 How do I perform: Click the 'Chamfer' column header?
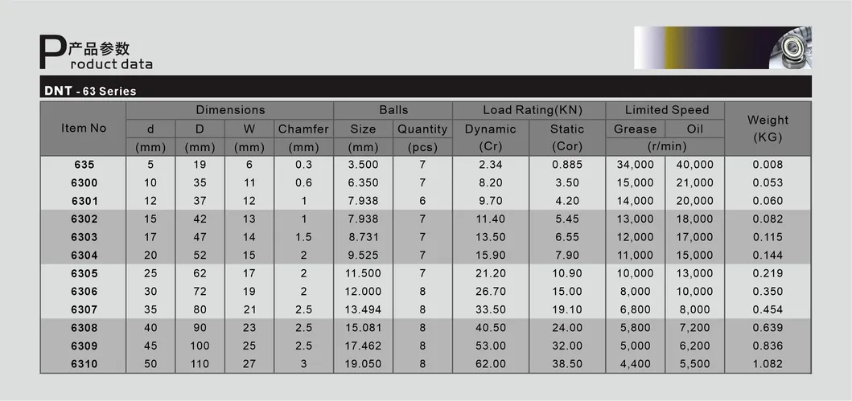tap(304, 129)
